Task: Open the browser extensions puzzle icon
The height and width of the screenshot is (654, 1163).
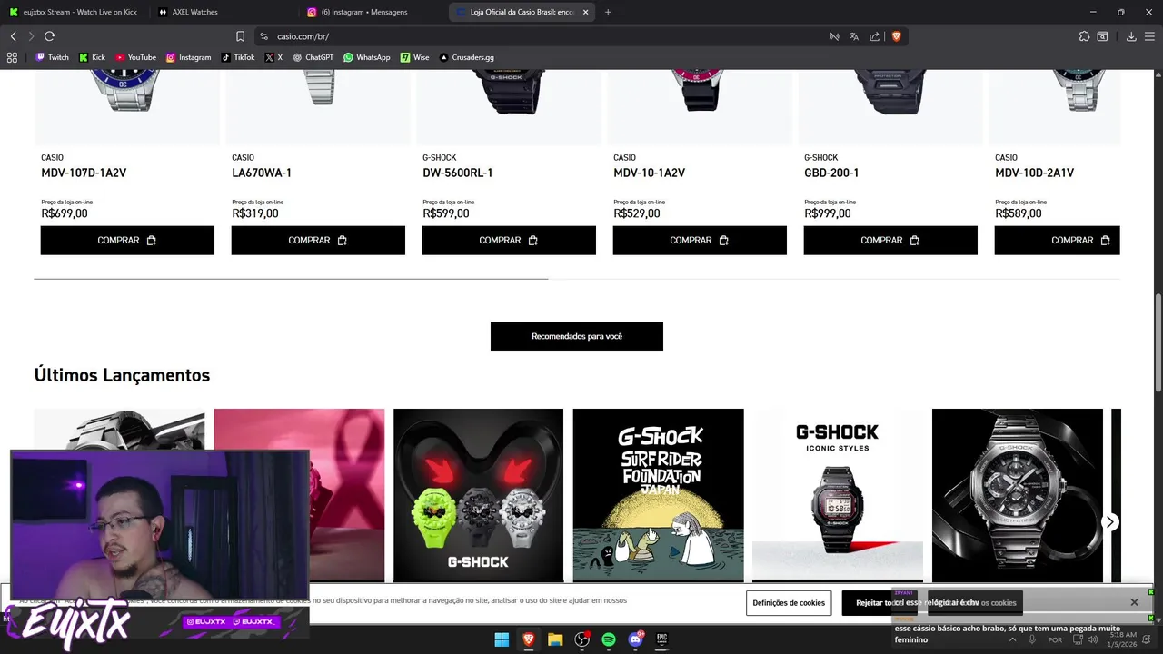Action: tap(1084, 36)
